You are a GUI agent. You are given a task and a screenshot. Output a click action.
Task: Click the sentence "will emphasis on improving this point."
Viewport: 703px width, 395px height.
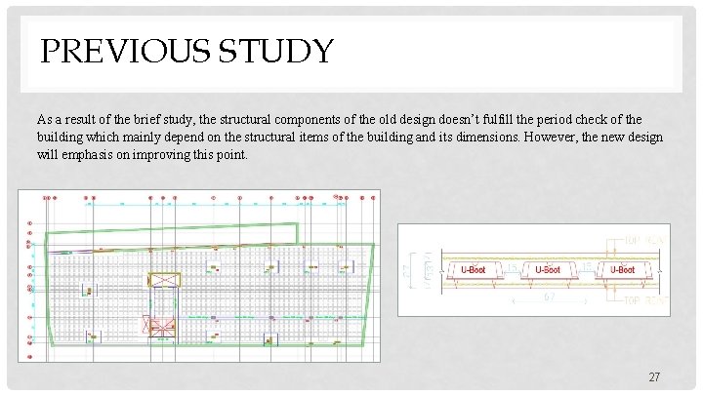(143, 155)
